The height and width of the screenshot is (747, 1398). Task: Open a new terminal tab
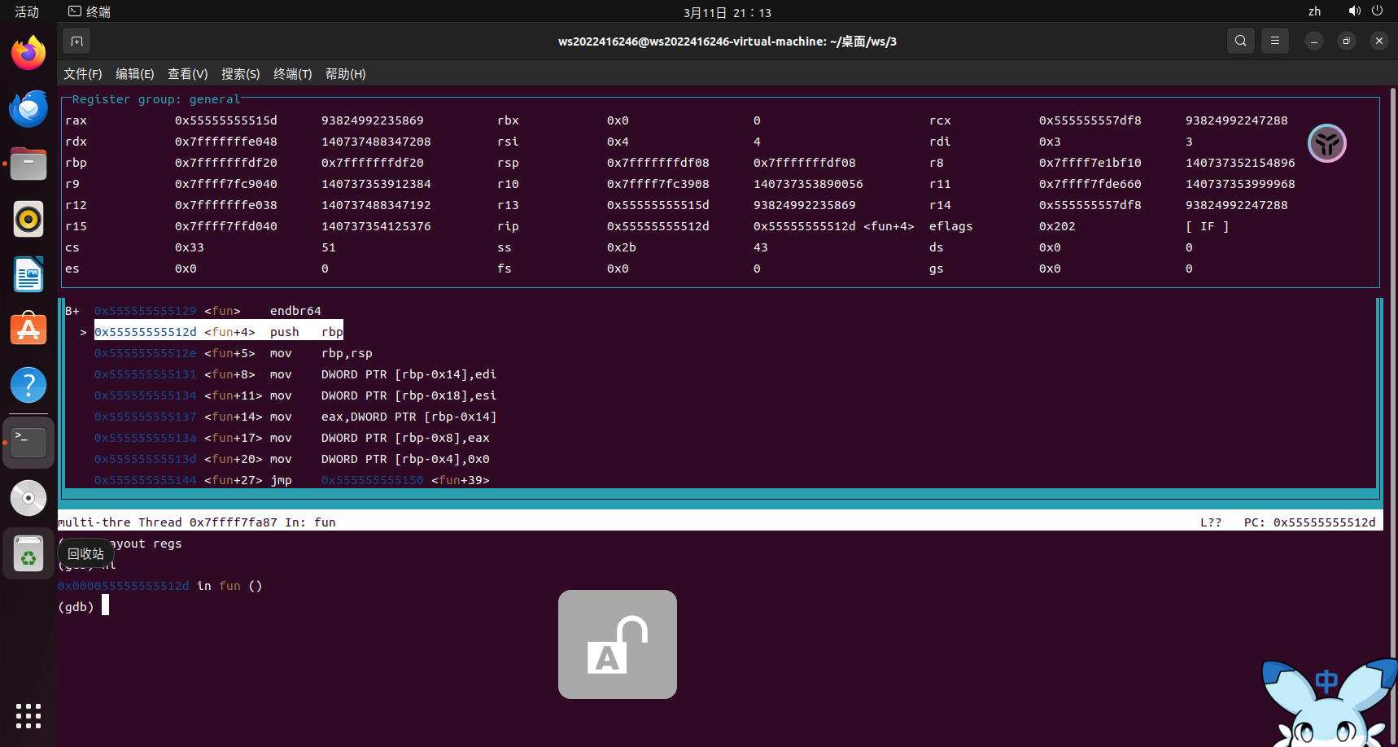(x=76, y=41)
